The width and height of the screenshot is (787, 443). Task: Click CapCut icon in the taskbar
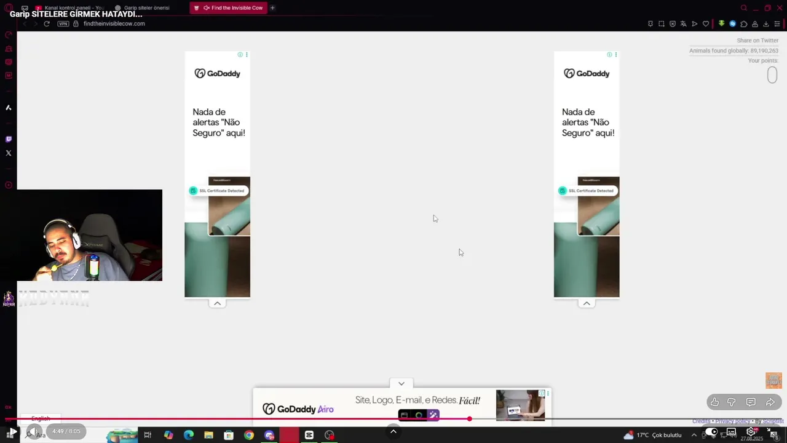pos(309,435)
